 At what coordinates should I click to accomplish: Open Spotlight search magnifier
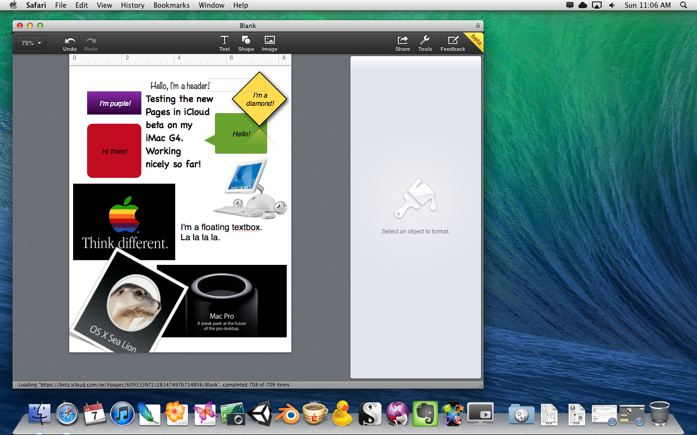[x=683, y=5]
